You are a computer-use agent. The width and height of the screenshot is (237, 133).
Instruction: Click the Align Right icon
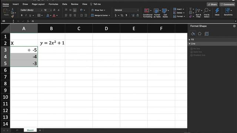[75, 16]
